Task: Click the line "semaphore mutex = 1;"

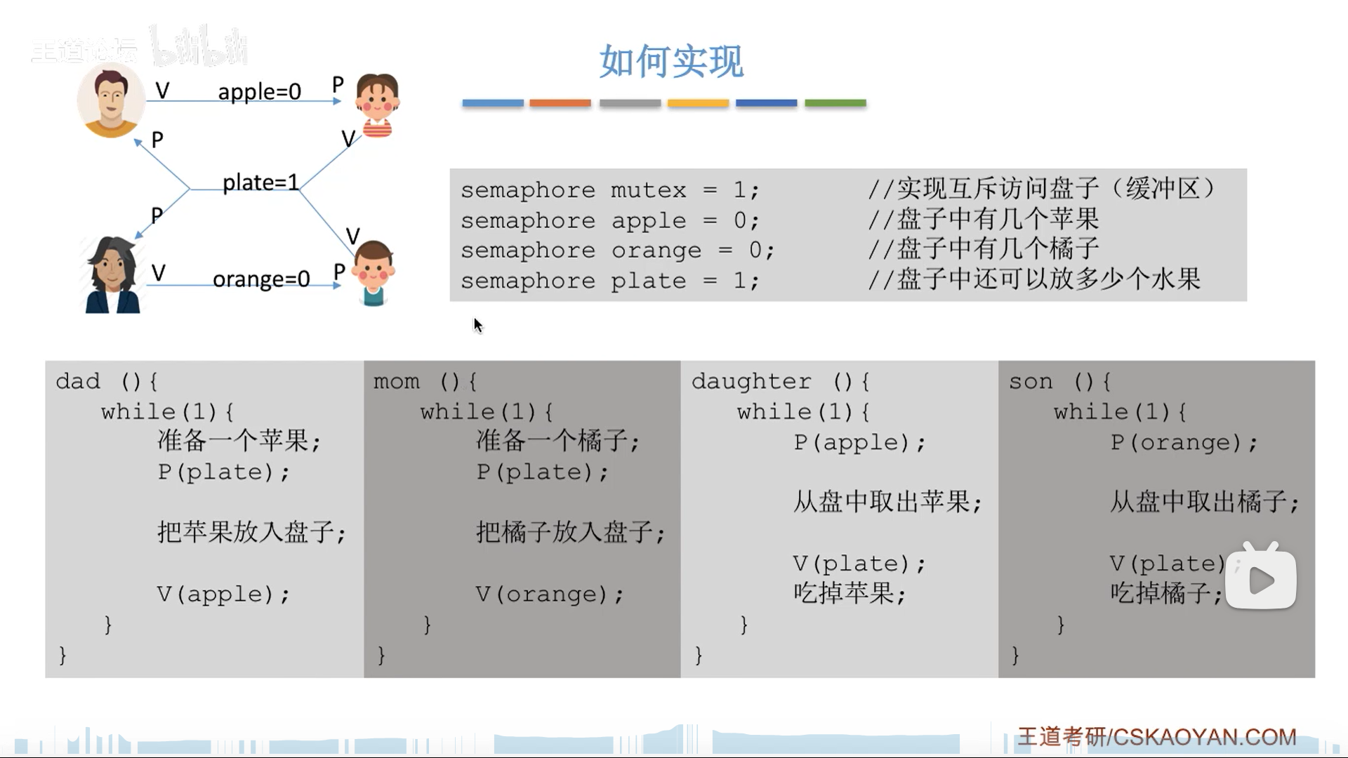Action: pyautogui.click(x=610, y=190)
